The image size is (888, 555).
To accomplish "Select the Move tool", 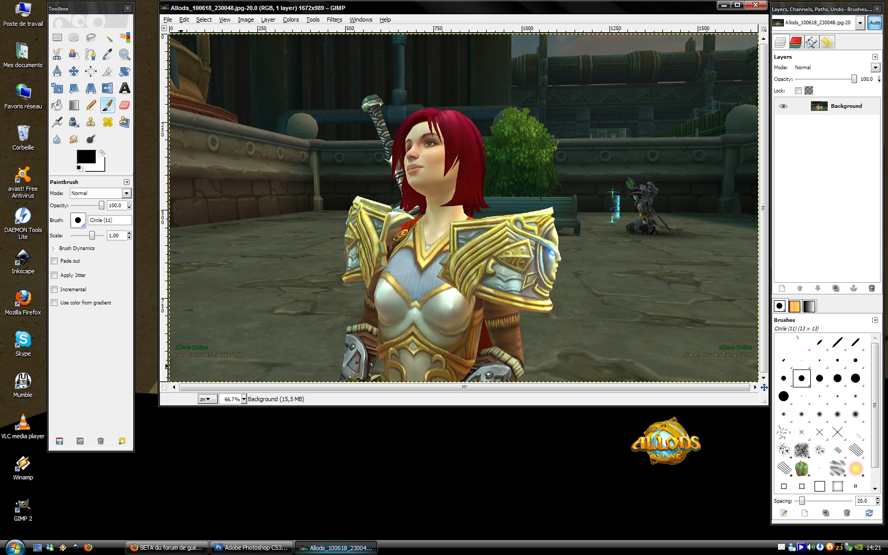I will 74,71.
